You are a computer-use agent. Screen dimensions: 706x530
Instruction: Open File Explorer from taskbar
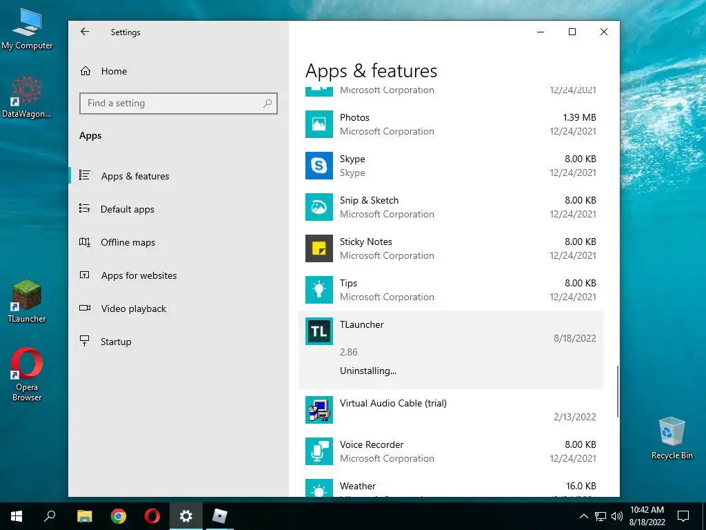(x=84, y=516)
